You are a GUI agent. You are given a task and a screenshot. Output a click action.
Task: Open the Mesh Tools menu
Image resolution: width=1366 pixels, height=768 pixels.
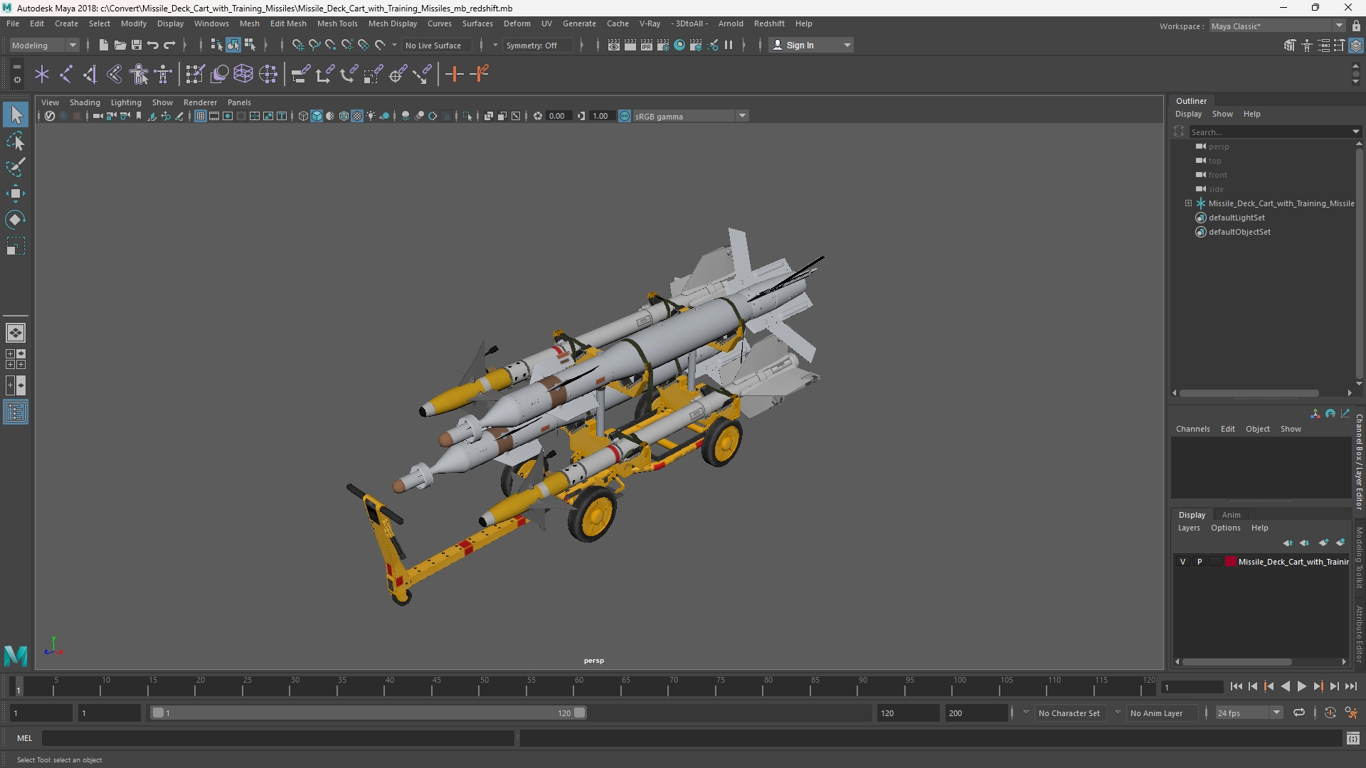(x=337, y=23)
